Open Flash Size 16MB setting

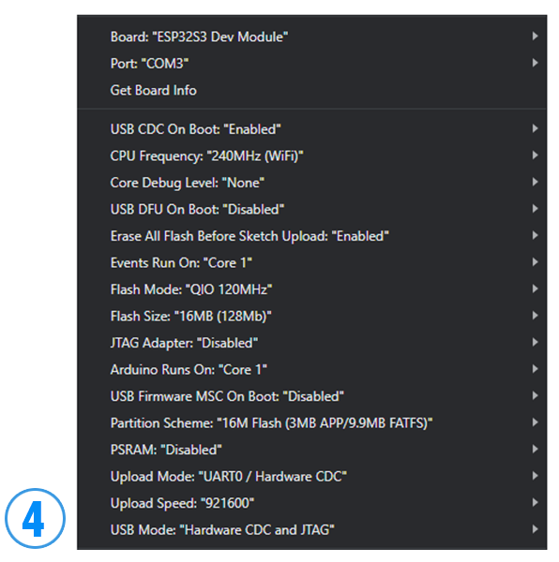[x=311, y=316]
